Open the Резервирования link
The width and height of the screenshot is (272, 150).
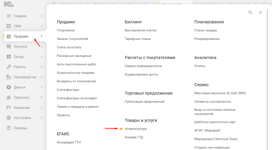[207, 39]
